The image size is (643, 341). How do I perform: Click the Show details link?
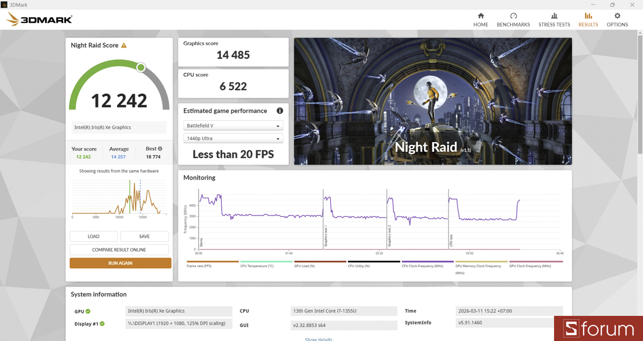(318, 338)
